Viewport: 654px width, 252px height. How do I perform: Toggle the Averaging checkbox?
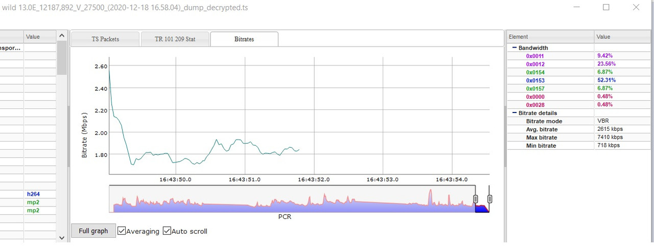click(122, 231)
